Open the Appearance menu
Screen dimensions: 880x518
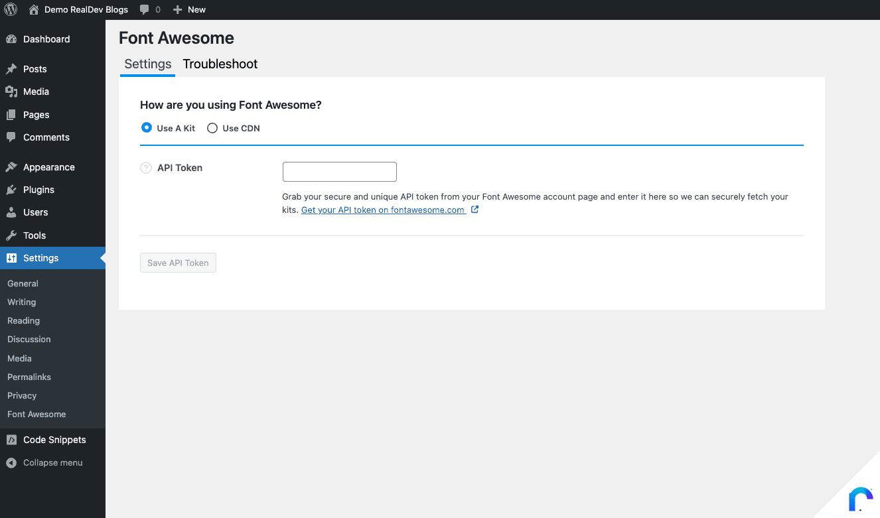(52, 167)
